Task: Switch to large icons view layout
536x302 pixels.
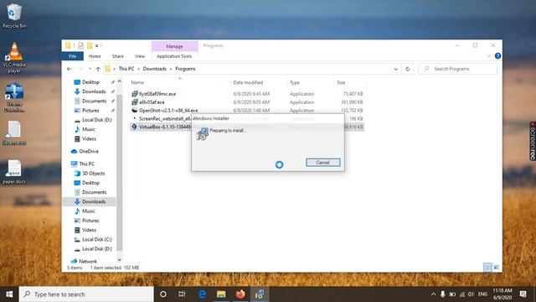Action: click(497, 267)
